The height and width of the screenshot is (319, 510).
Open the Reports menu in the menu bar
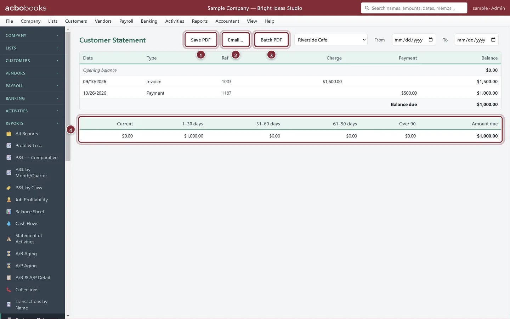click(x=200, y=21)
